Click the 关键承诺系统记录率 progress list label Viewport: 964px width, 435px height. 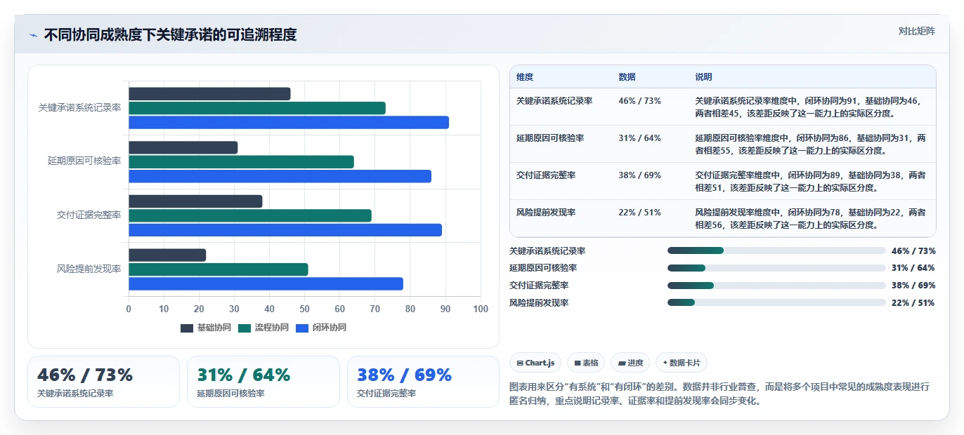click(547, 250)
